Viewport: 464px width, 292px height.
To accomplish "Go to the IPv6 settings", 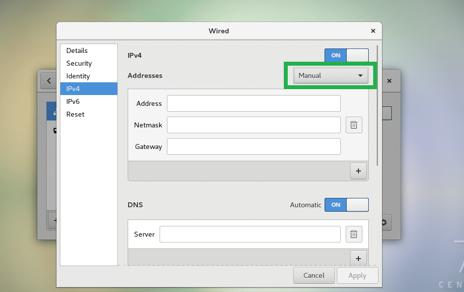I will click(x=73, y=101).
